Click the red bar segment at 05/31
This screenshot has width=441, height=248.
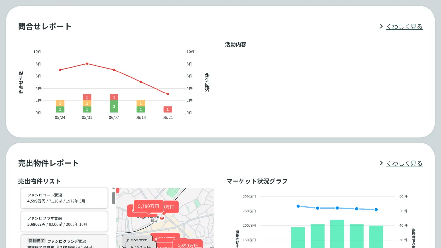(87, 97)
